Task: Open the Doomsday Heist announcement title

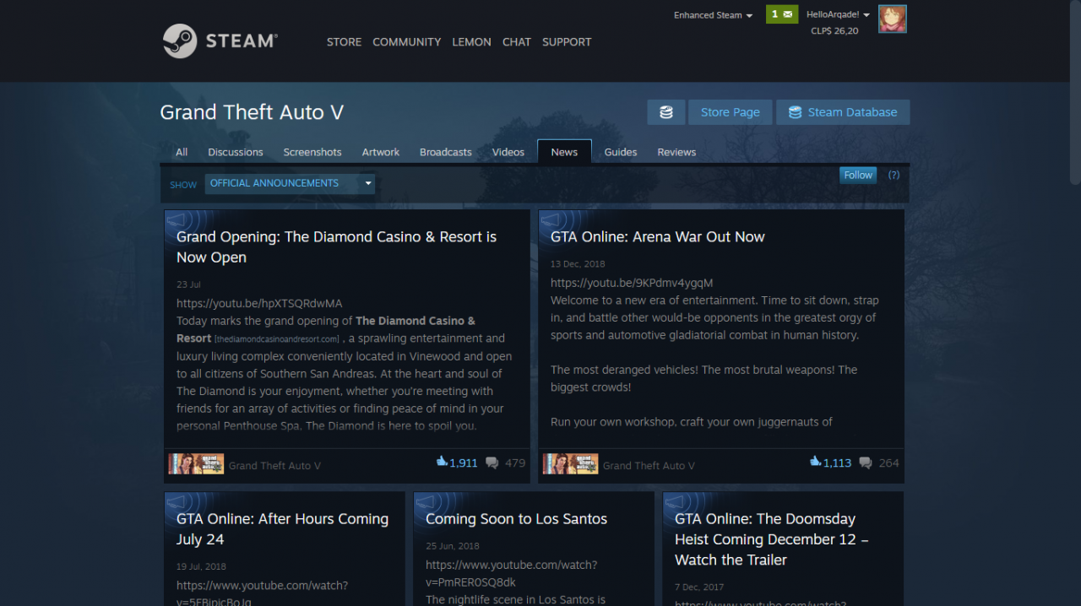Action: (771, 539)
